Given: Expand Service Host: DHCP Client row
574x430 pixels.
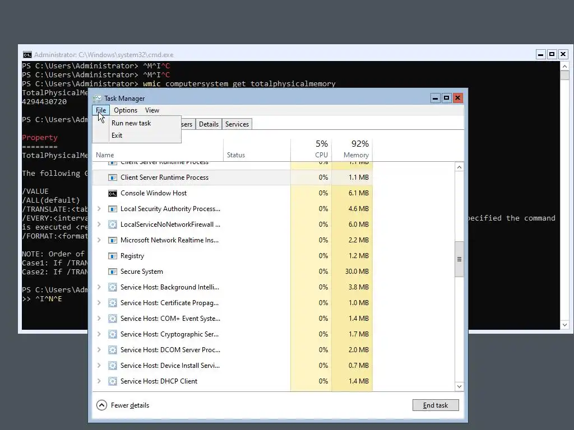Looking at the screenshot, I should [99, 381].
